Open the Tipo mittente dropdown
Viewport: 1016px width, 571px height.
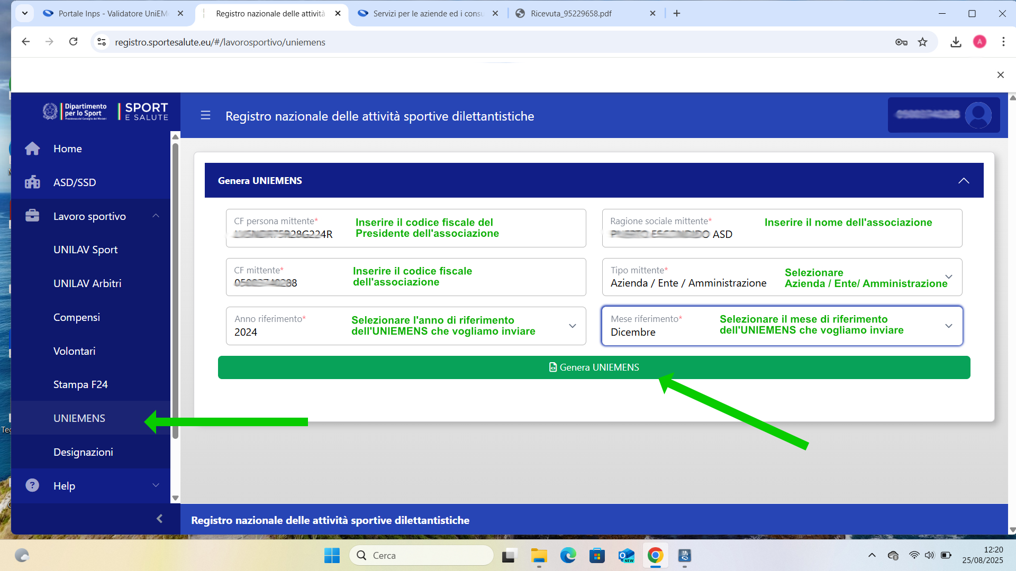point(948,277)
